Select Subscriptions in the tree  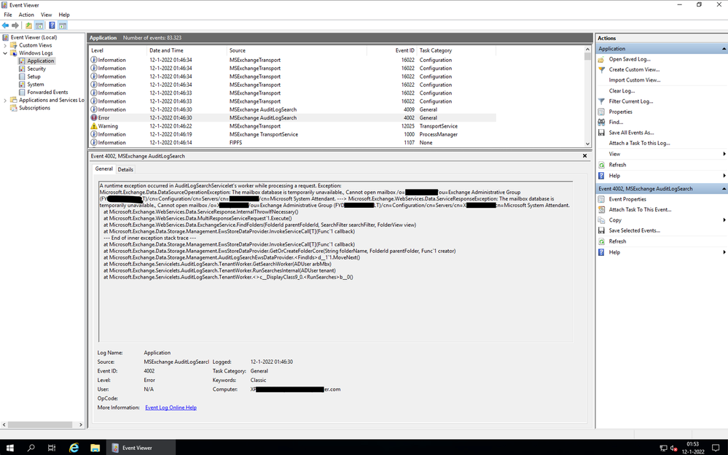[34, 109]
